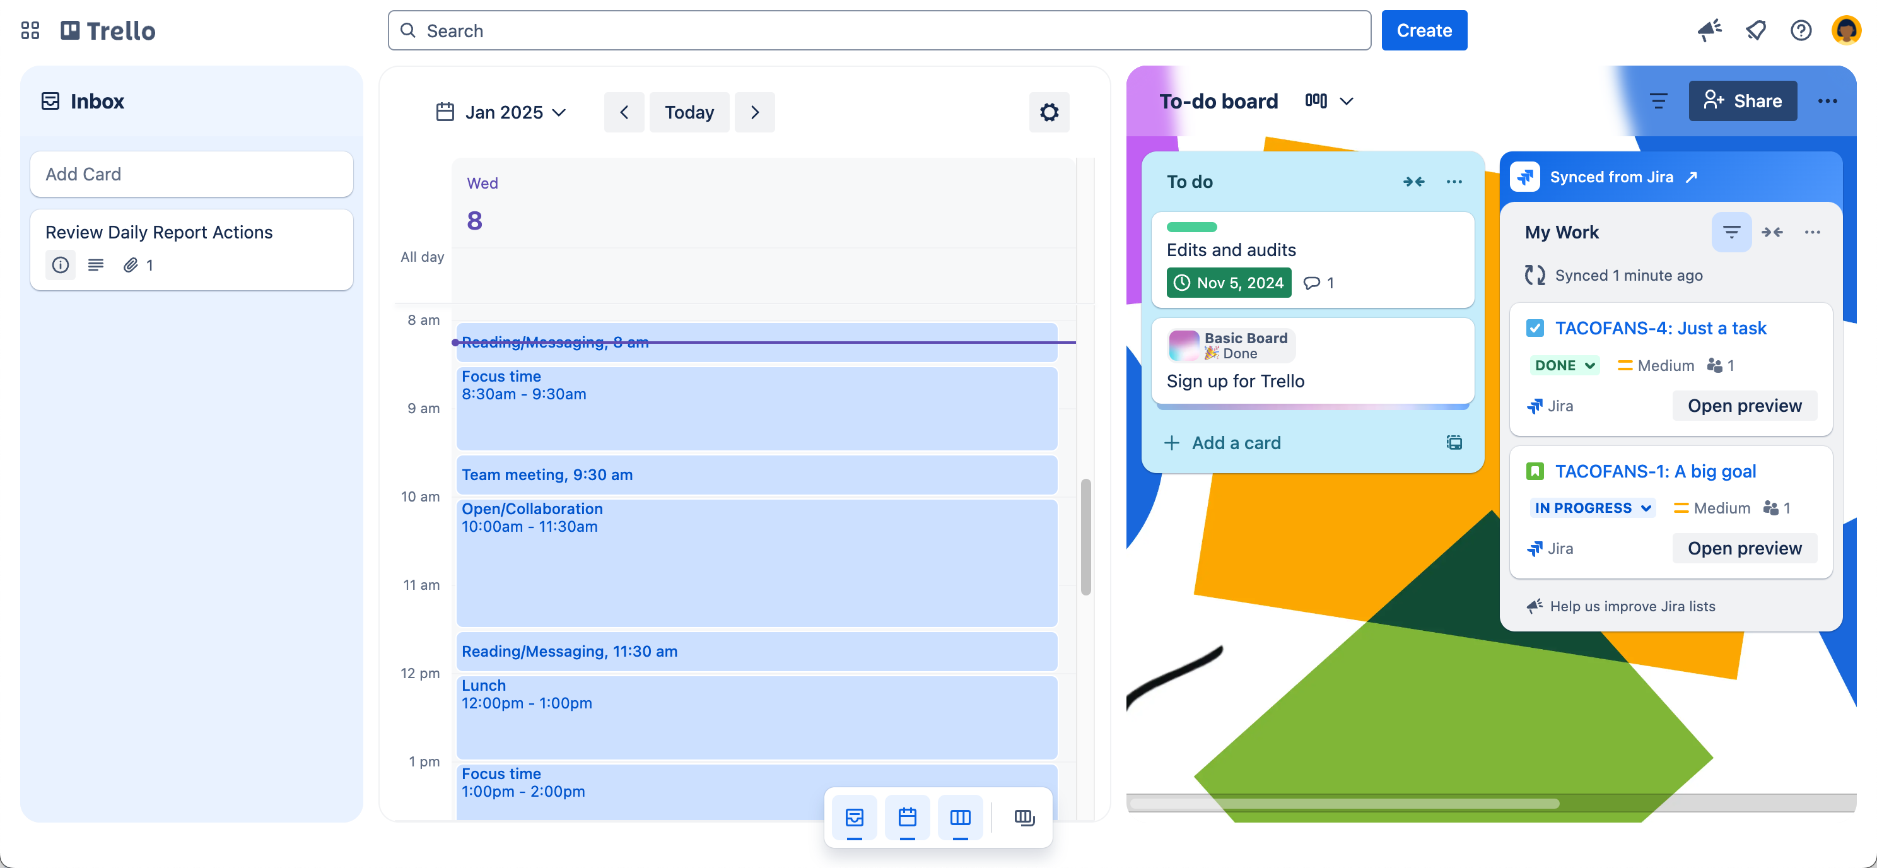Image resolution: width=1877 pixels, height=868 pixels.
Task: Click description icon on Review Daily Report card
Action: tap(95, 266)
